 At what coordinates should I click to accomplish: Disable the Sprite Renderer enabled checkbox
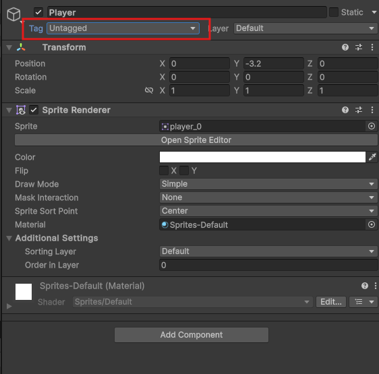pos(34,110)
